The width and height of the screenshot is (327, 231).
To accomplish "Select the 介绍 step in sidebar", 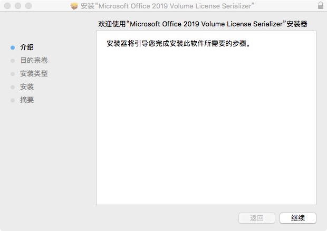I will click(27, 47).
